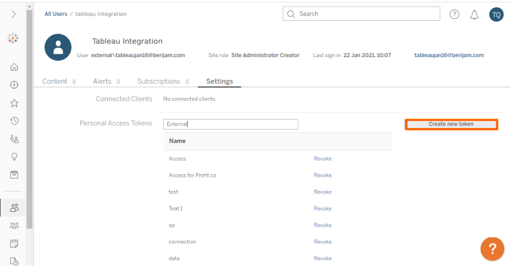Expand the sidebar with the chevron arrow

(x=13, y=14)
